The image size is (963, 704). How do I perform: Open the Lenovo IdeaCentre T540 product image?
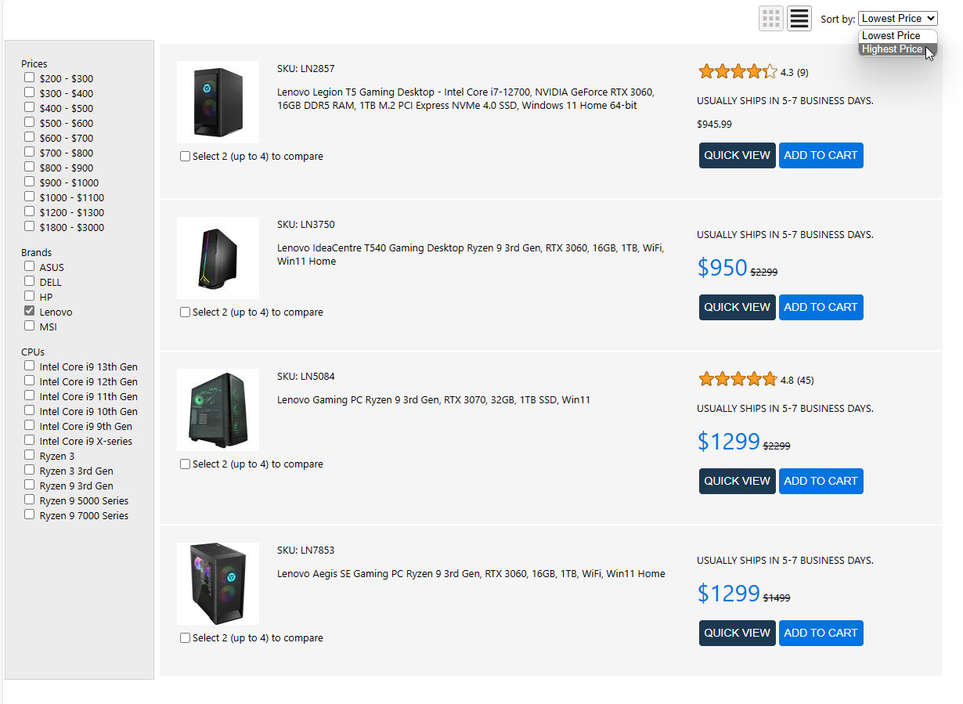coord(218,258)
